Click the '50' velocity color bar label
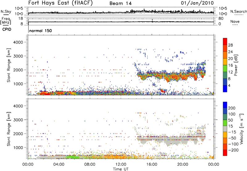 tap(230, 120)
